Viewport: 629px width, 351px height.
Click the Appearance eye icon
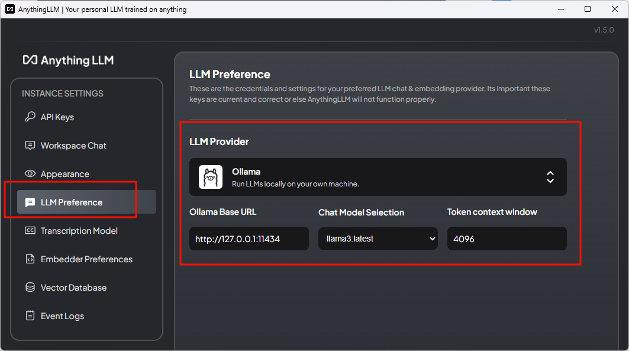click(30, 174)
